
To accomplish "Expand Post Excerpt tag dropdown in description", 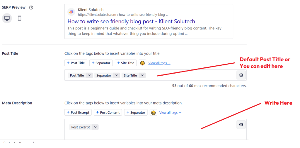I will click(x=95, y=127).
